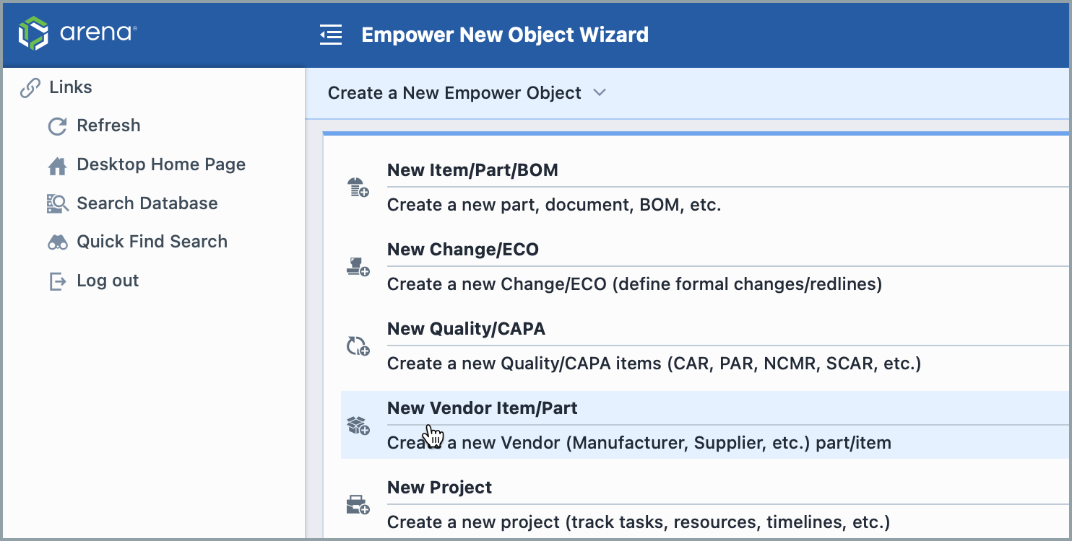Click the stacked boxes icon for New Vendor Item/Part
Image resolution: width=1072 pixels, height=541 pixels.
click(x=358, y=424)
